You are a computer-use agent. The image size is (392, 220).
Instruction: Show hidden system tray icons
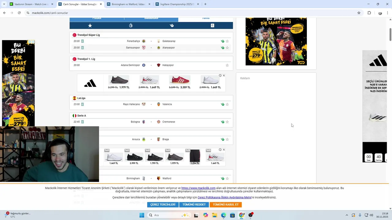[x=347, y=215]
